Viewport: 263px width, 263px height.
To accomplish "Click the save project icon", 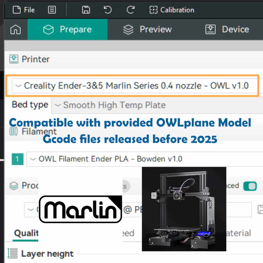I will tap(86, 10).
